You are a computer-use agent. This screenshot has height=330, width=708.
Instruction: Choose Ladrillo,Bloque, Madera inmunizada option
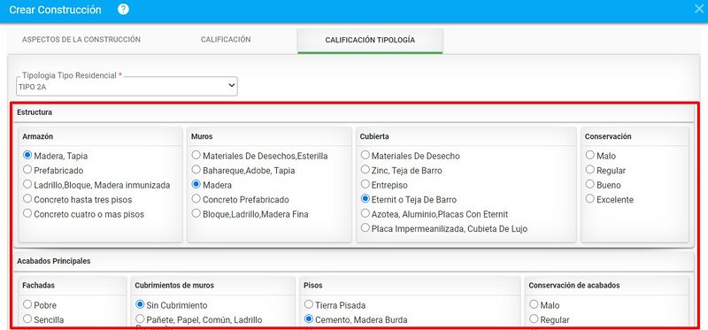27,184
